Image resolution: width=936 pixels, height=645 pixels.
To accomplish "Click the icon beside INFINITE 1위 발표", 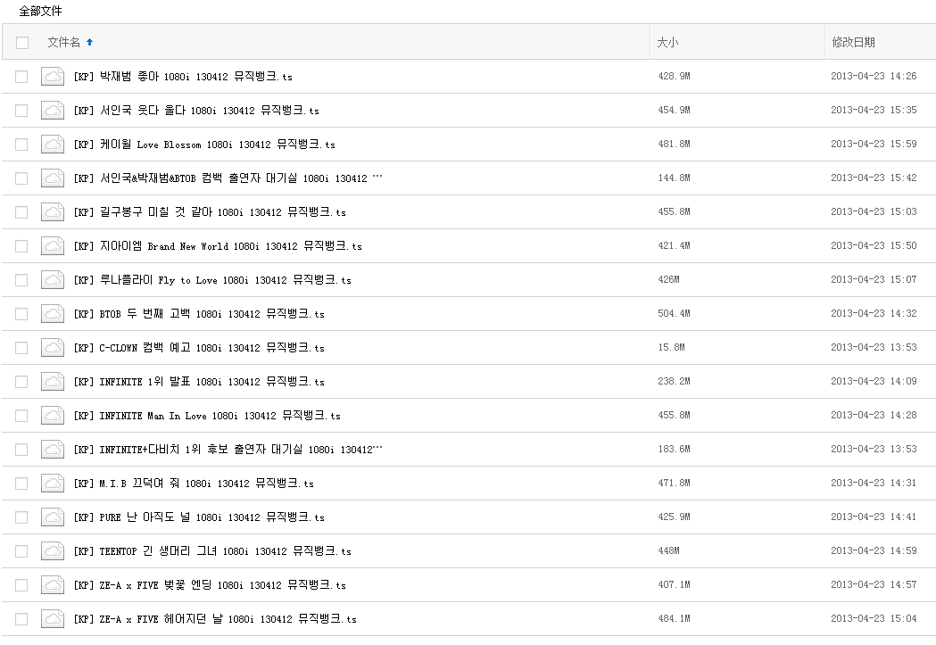I will [53, 381].
